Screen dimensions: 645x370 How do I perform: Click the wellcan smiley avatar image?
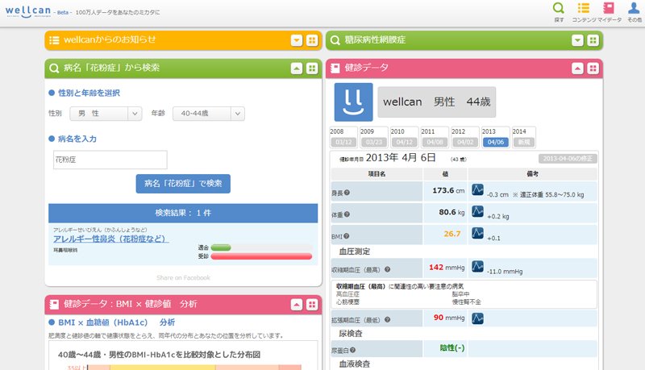coord(353,102)
